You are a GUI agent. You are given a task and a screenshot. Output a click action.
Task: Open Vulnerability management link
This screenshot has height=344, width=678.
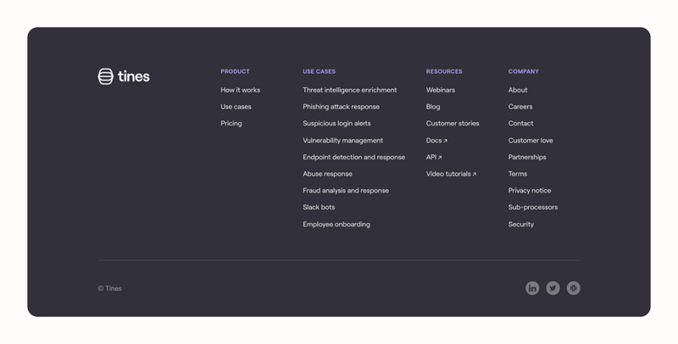(x=343, y=141)
